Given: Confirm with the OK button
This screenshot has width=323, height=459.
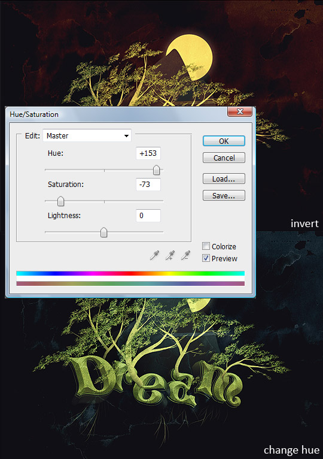Looking at the screenshot, I should click(x=224, y=141).
